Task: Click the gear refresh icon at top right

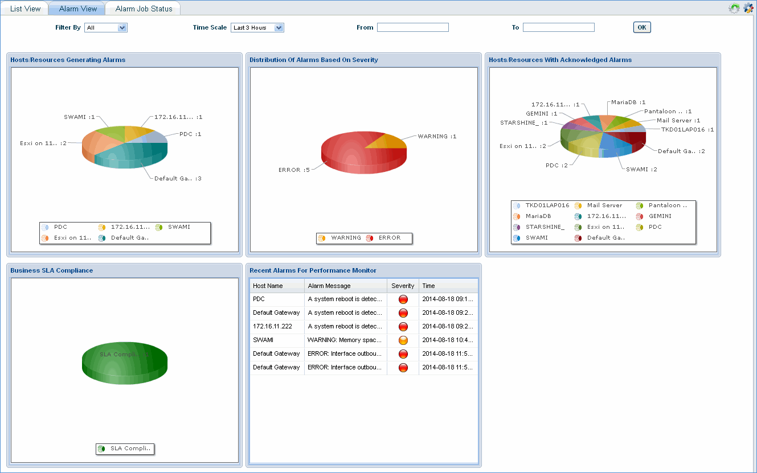Action: pos(734,8)
